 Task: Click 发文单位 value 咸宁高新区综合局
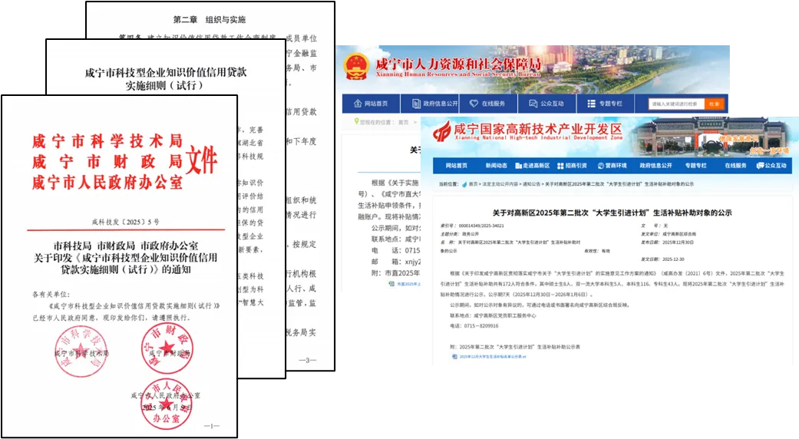[x=678, y=234]
